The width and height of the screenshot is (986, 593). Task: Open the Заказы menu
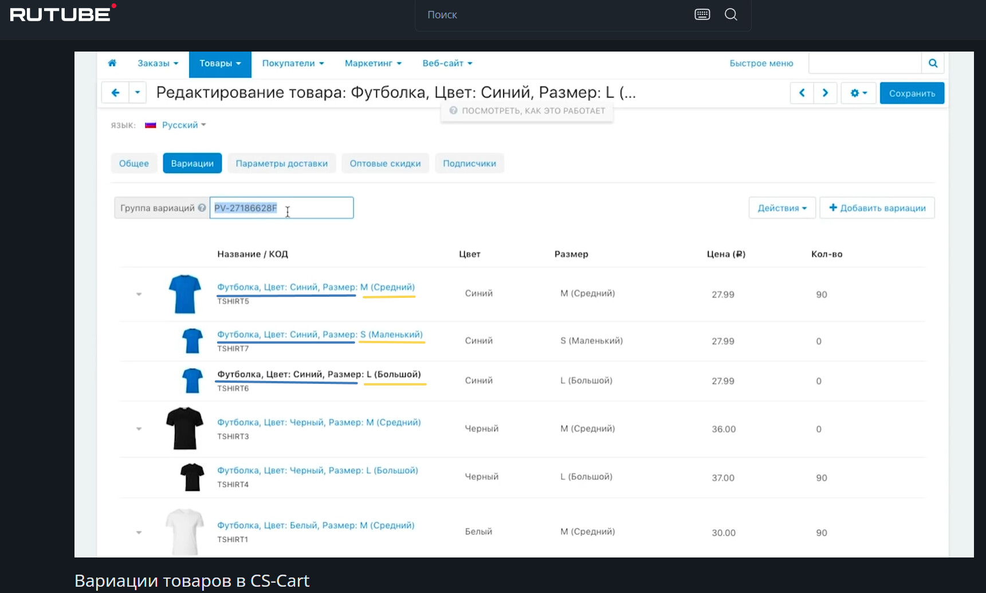[158, 63]
